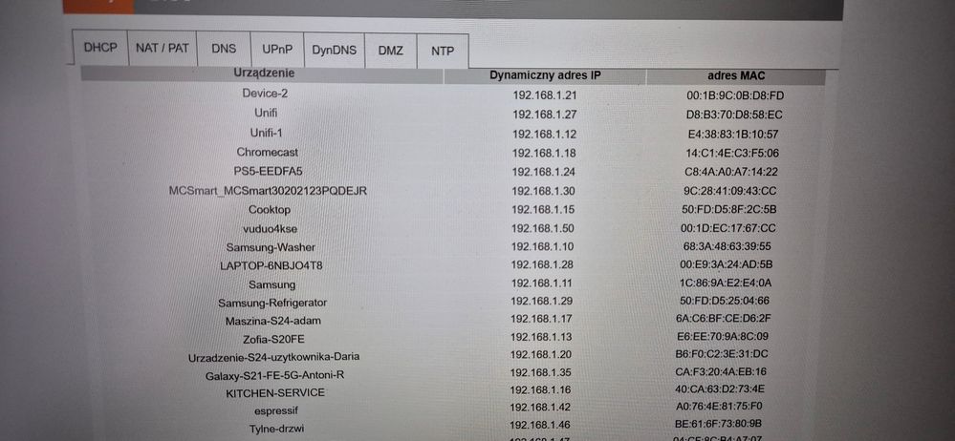This screenshot has width=955, height=441.
Task: Select the Unifi-1 device name
Action: 266,133
